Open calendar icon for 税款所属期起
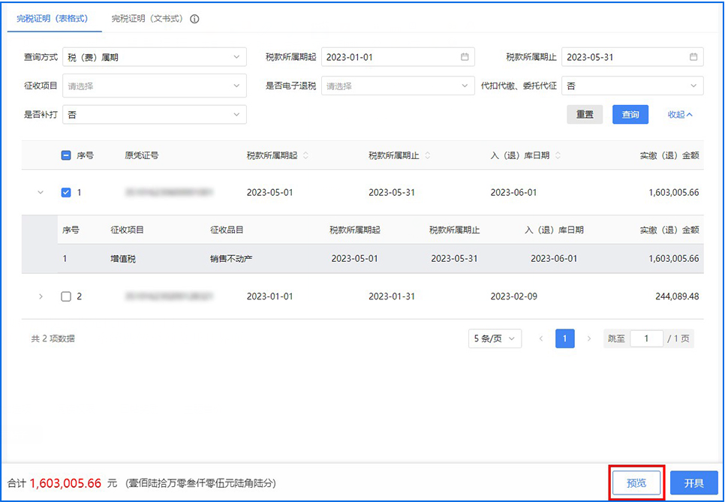Image resolution: width=725 pixels, height=502 pixels. click(x=465, y=57)
